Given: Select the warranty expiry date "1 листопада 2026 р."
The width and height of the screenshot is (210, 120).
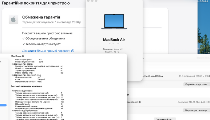Looking at the screenshot, I should (68, 22).
